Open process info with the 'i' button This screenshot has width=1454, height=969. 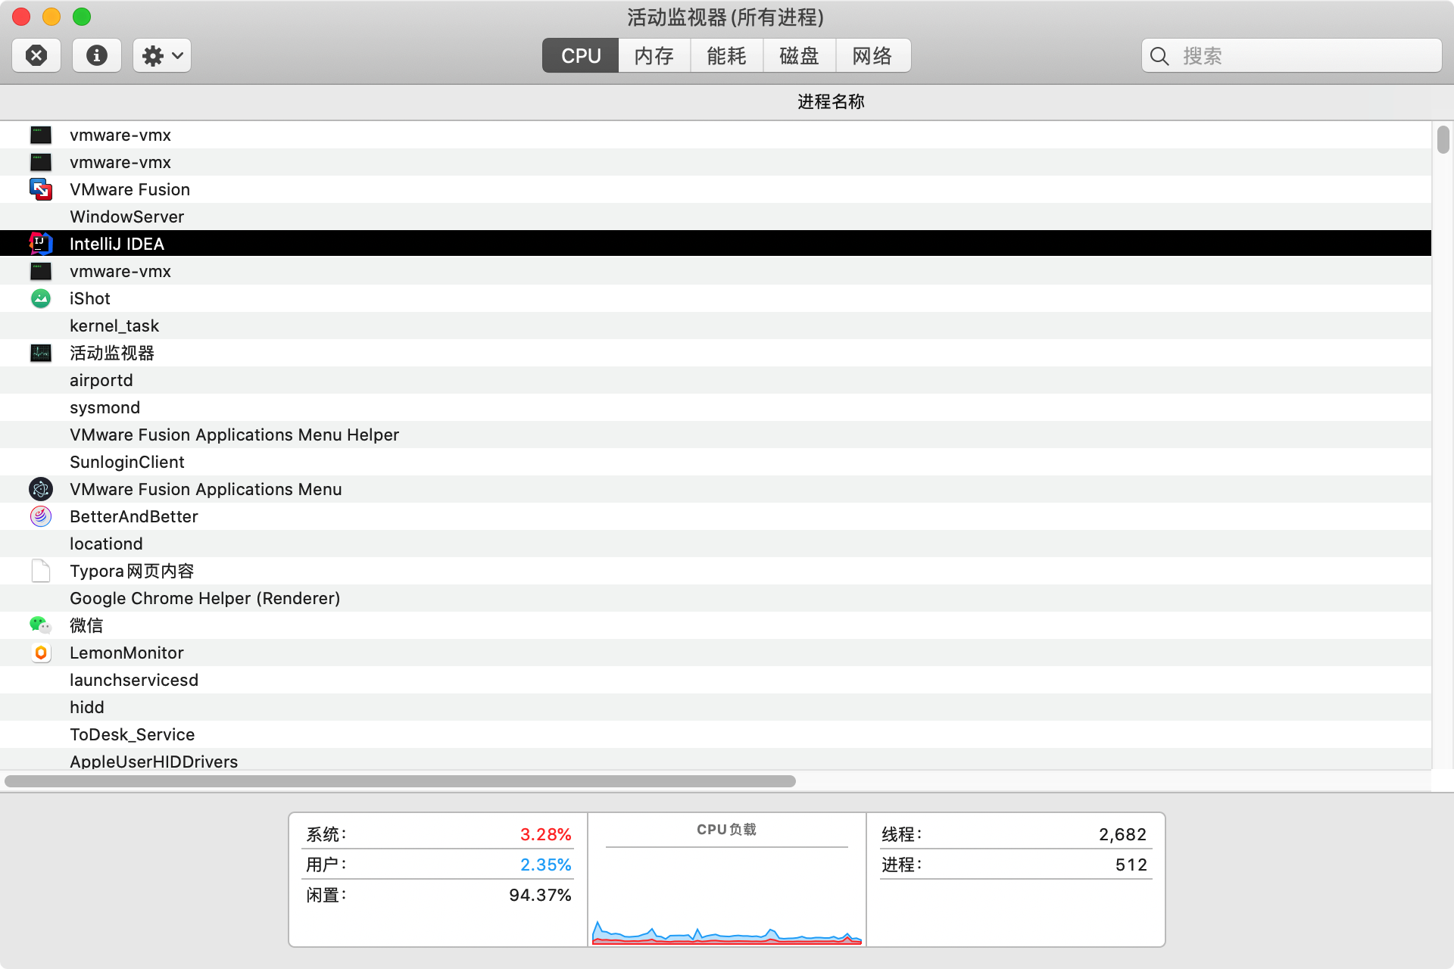click(x=96, y=55)
